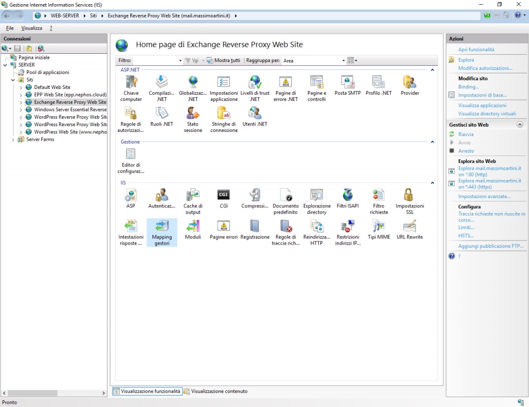Collapse the IIS group section

432,183
